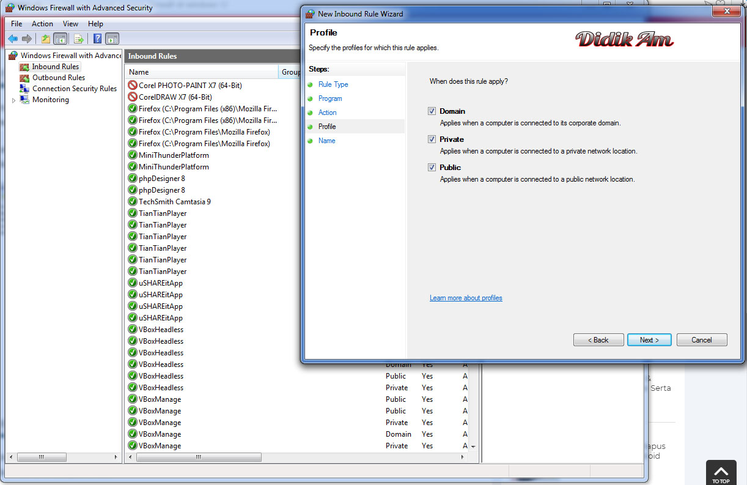
Task: Select Connection Security Rules in the tree
Action: tap(75, 89)
